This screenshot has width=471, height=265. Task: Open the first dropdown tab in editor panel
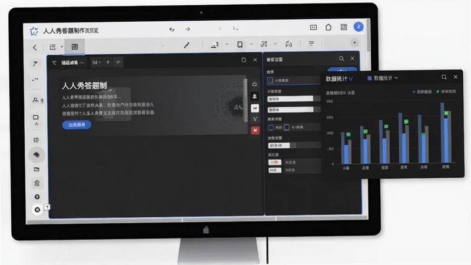pos(97,62)
